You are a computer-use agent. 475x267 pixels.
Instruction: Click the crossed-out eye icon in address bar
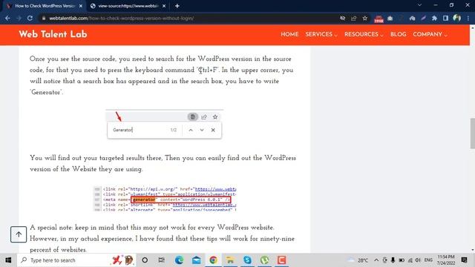(343, 18)
